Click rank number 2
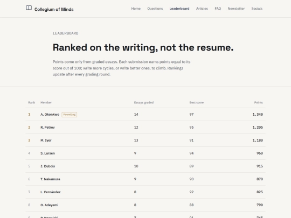The image size is (291, 218). [29, 128]
